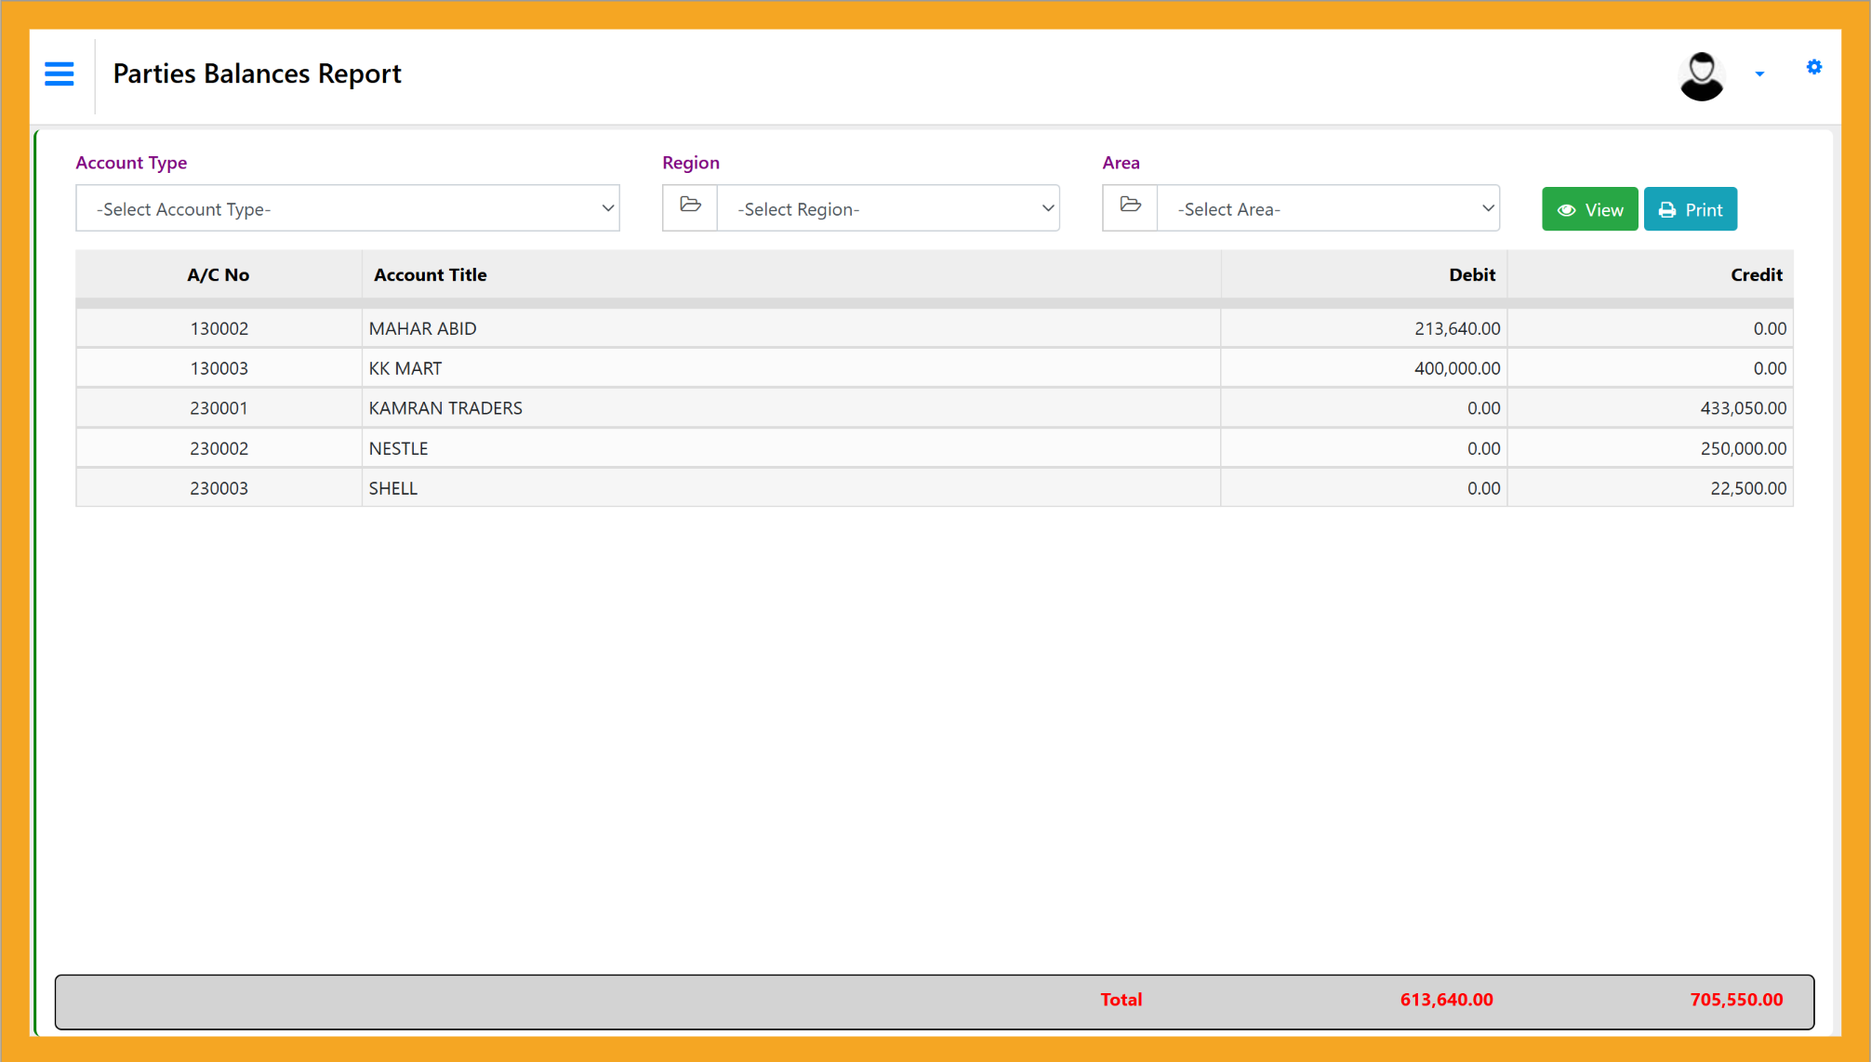Screen dimensions: 1871x1062
Task: Click the user profile avatar
Action: pos(1701,75)
